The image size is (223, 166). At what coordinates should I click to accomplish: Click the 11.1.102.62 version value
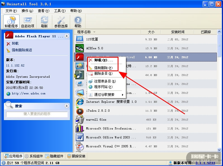click(x=15, y=65)
